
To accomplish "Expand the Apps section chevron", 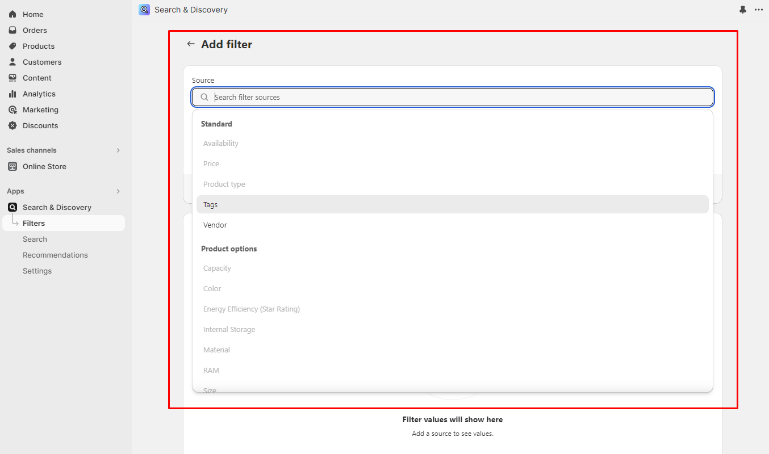I will (118, 191).
